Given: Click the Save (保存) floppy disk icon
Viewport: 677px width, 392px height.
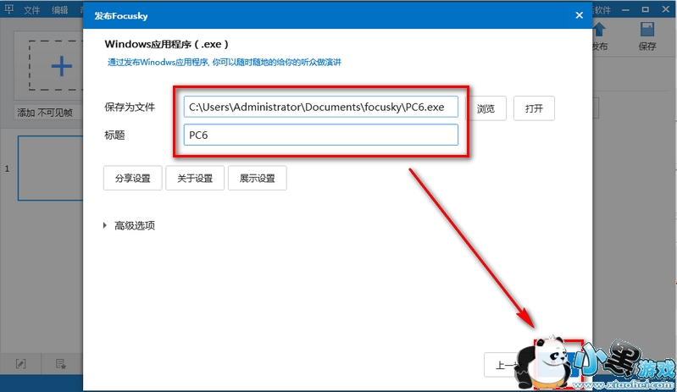Looking at the screenshot, I should click(647, 30).
